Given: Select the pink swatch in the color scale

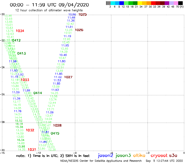Looking at the screenshot, I should tap(176, 3).
